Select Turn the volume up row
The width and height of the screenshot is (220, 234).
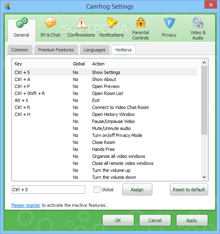[x=105, y=170]
